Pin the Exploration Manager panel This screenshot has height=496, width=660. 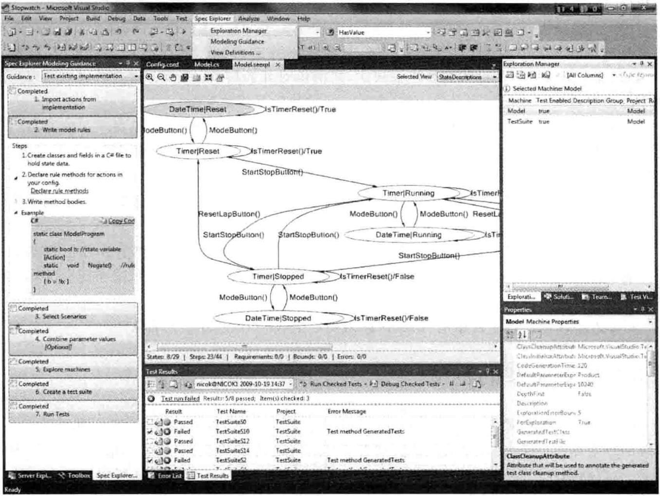click(642, 64)
